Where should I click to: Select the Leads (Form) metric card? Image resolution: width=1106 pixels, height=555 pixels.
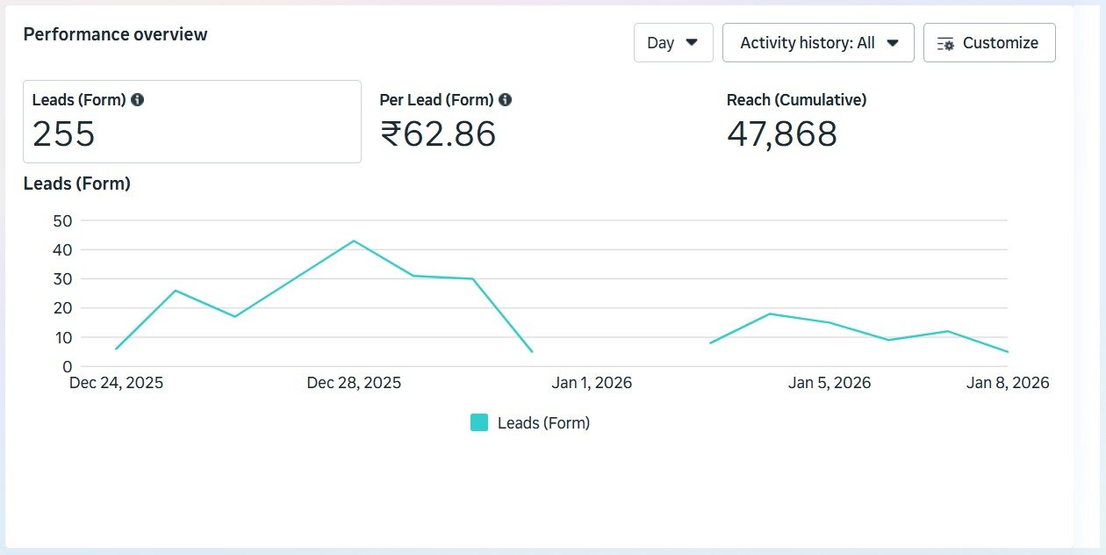[191, 122]
